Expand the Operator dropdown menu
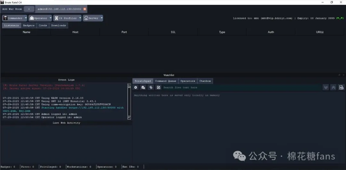Viewport: 346px width, 170px height. click(40, 18)
